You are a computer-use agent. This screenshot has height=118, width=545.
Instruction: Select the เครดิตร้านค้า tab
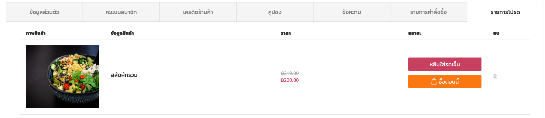(198, 12)
